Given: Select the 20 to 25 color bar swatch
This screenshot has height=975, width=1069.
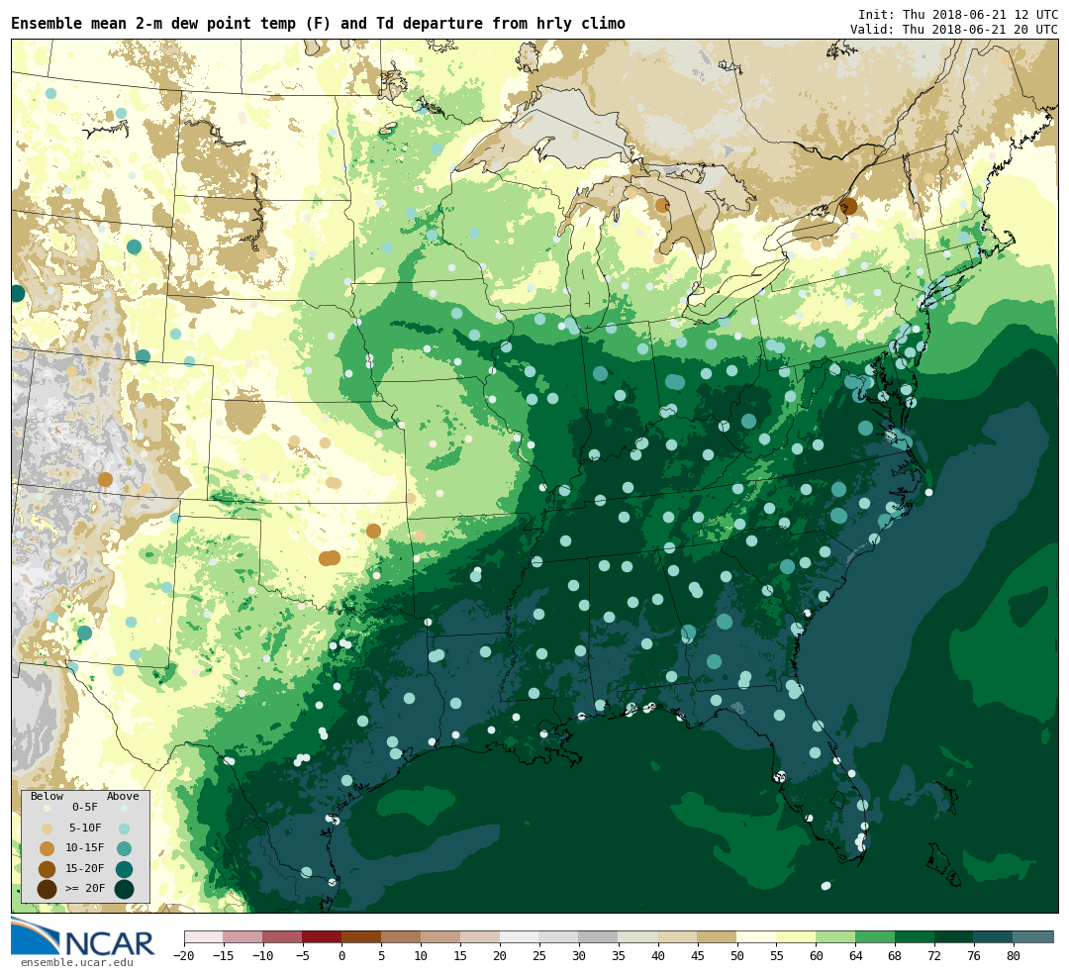Looking at the screenshot, I should [x=520, y=936].
